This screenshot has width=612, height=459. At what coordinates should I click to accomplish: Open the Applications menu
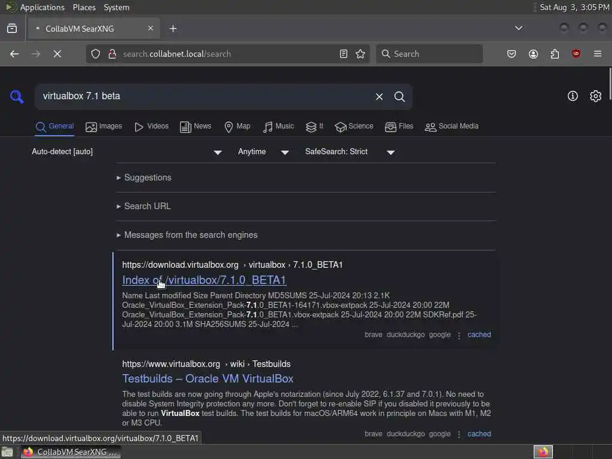pos(42,7)
